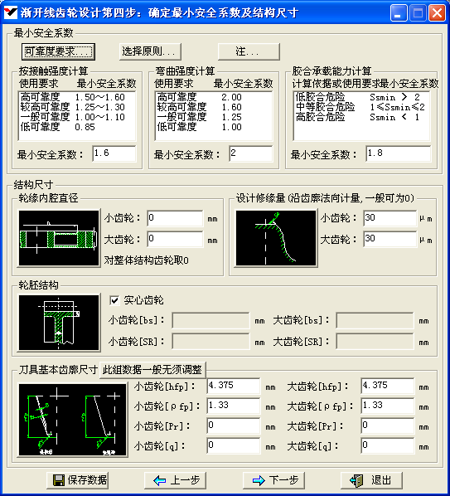Click the app icon in title bar
This screenshot has width=450, height=496.
coord(11,12)
